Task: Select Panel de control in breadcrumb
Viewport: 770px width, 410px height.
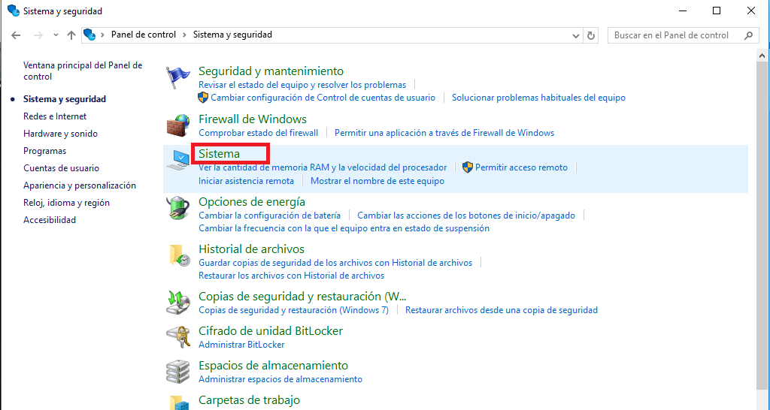Action: [144, 35]
